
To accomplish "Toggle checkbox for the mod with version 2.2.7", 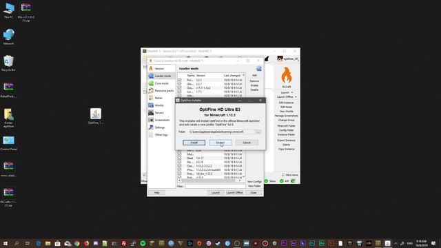I will point(180,84).
